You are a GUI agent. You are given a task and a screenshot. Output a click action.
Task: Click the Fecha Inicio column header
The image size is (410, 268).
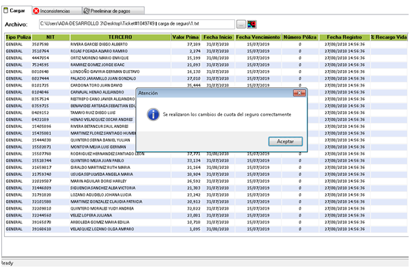tap(218, 37)
